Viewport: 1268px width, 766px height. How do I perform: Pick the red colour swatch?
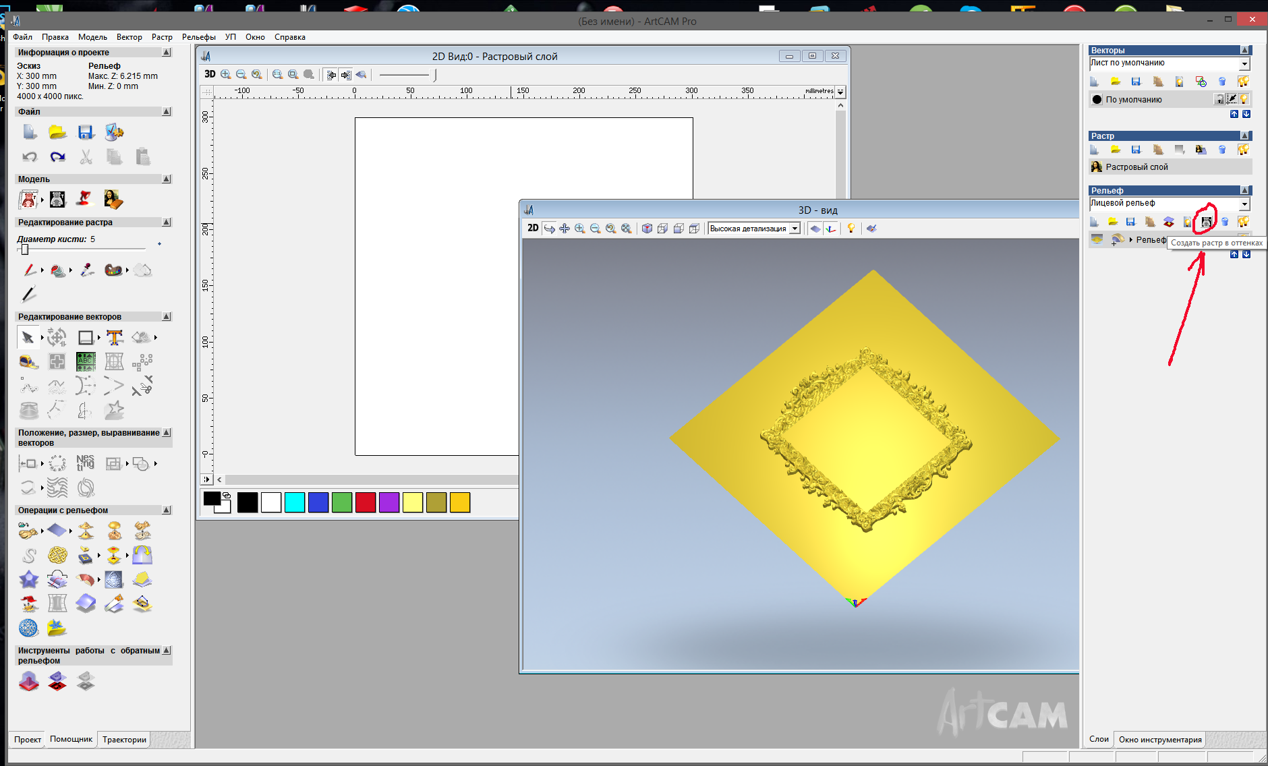pos(366,502)
